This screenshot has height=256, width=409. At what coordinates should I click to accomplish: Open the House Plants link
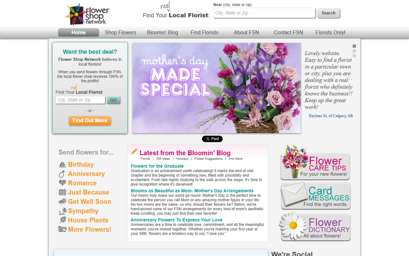(88, 220)
